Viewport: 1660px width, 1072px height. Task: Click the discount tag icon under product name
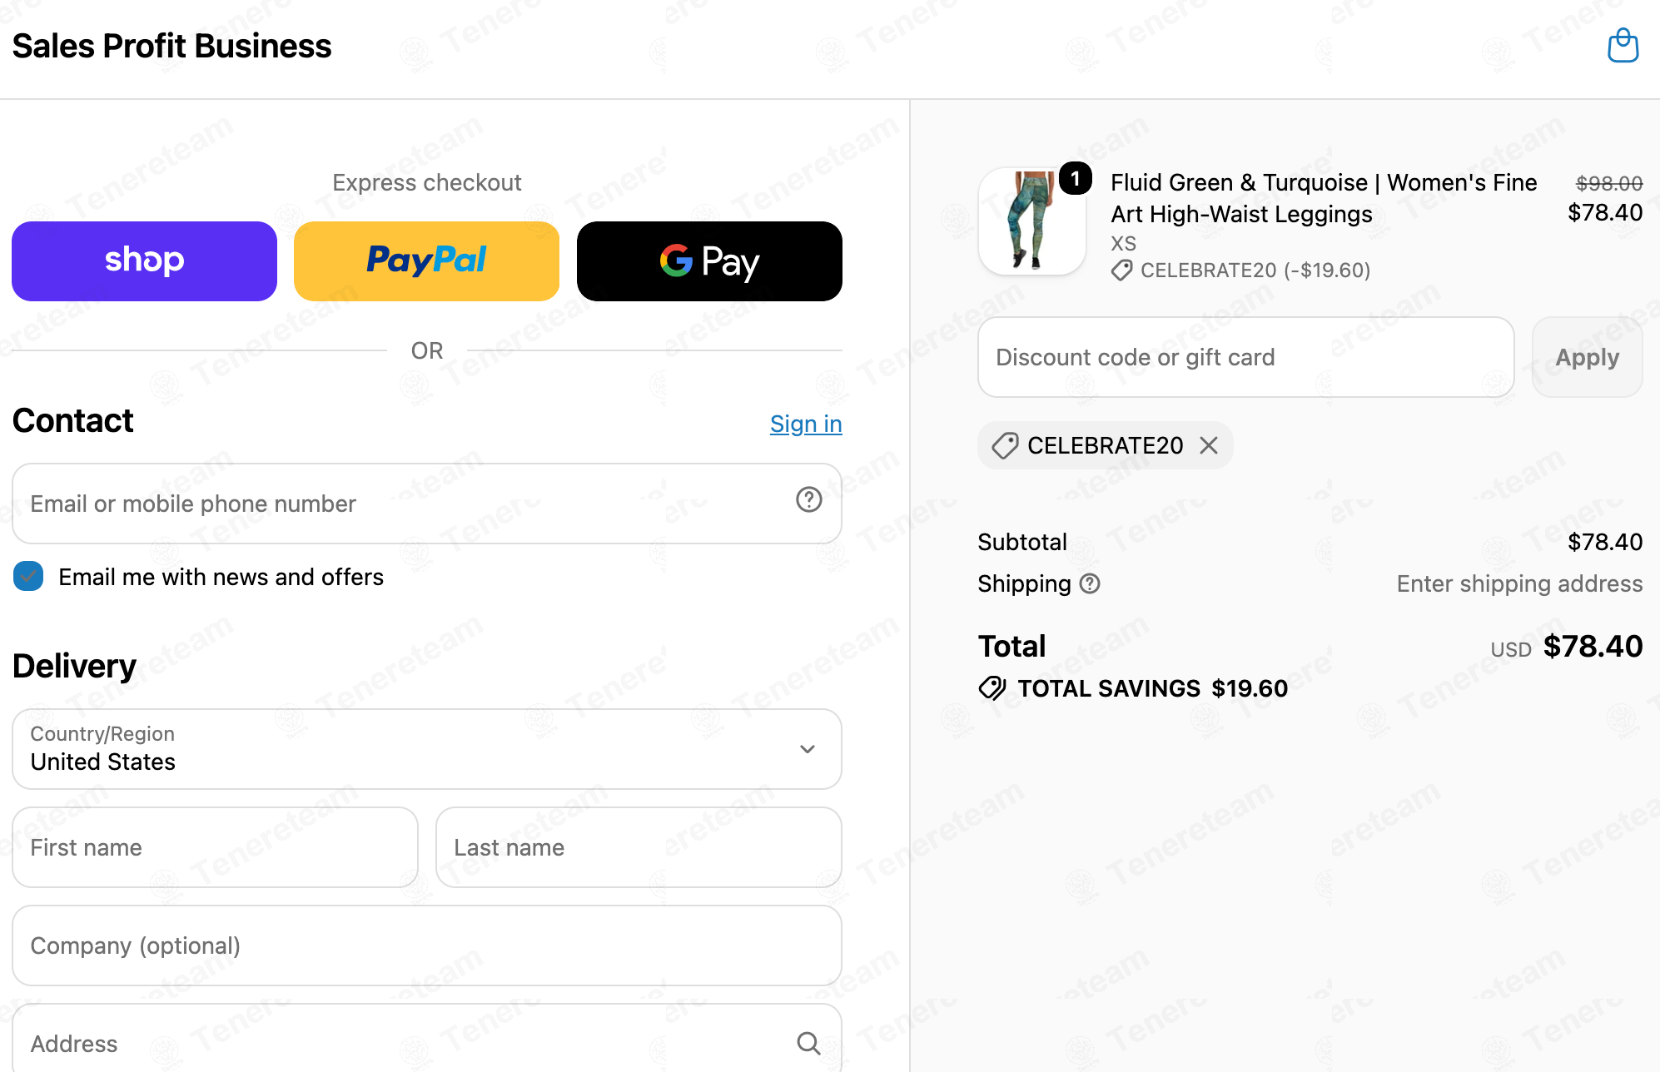tap(1121, 270)
